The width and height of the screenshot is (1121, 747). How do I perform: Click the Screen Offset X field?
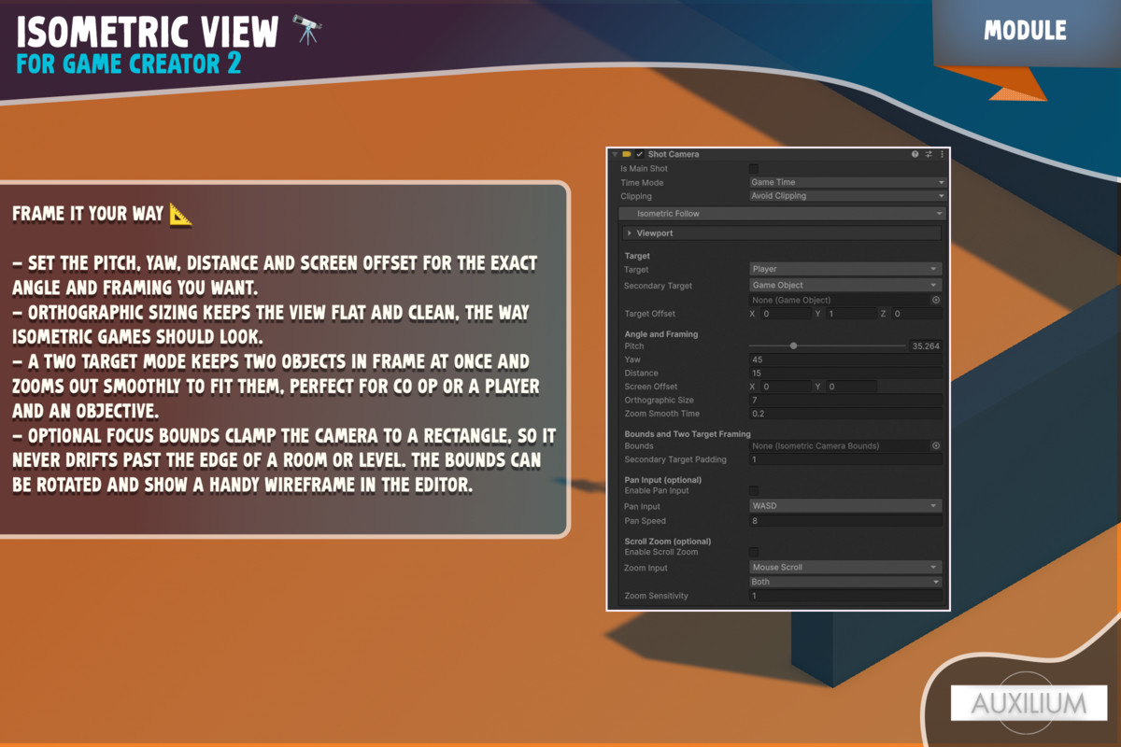click(x=786, y=387)
